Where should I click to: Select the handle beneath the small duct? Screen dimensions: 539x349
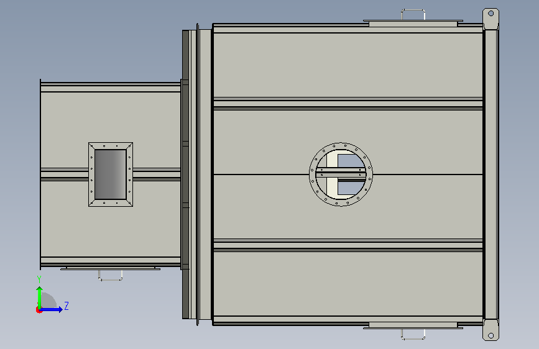click(x=110, y=275)
